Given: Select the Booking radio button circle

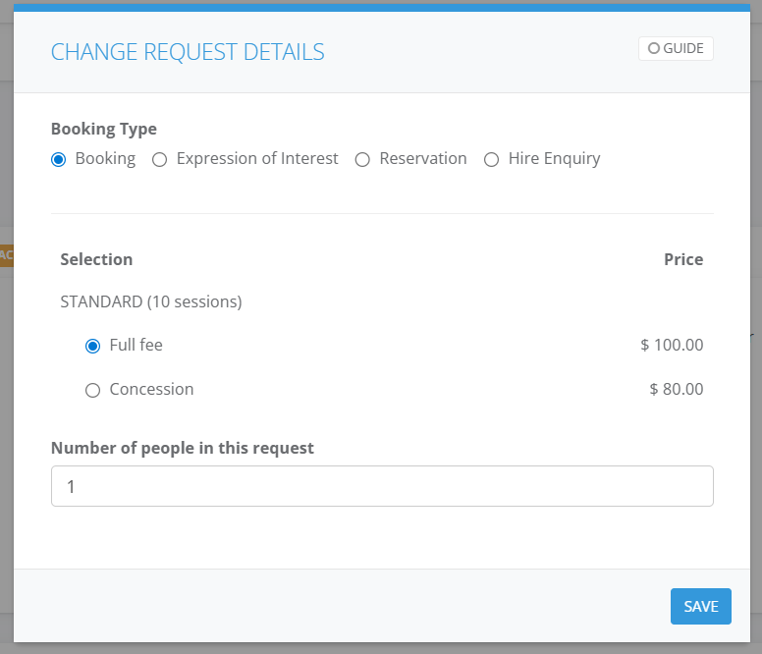Looking at the screenshot, I should click(58, 159).
